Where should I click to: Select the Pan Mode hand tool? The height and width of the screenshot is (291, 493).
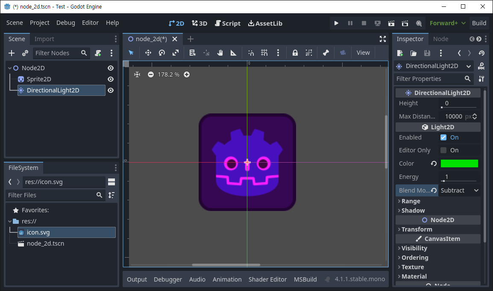coord(220,53)
